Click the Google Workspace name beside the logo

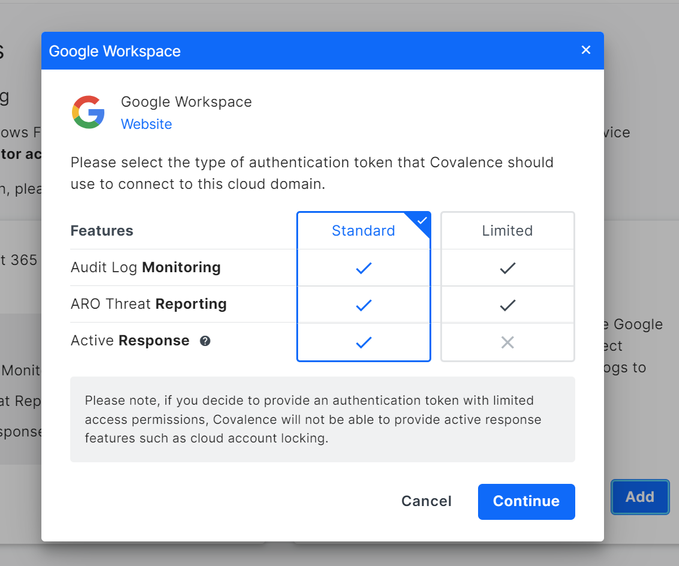coord(186,102)
